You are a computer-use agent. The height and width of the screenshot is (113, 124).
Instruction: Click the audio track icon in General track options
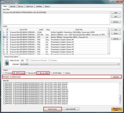tap(7, 62)
